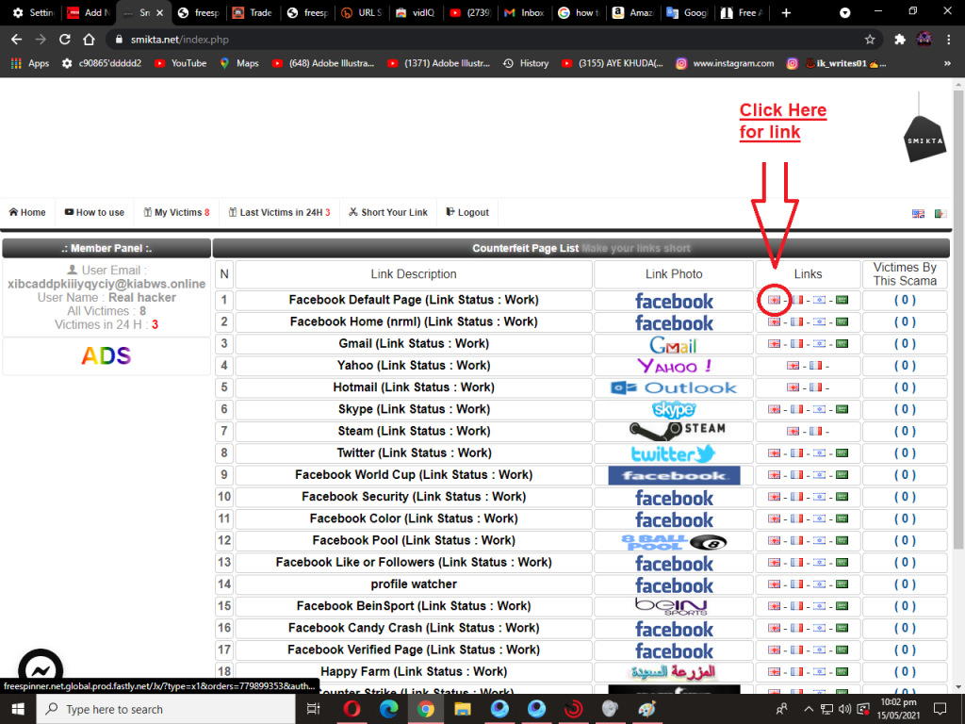Open the Chrome profile avatar
Image resolution: width=965 pixels, height=724 pixels.
[x=924, y=40]
